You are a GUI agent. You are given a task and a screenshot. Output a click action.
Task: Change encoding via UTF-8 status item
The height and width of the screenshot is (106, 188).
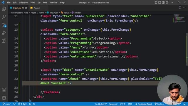click(x=122, y=104)
